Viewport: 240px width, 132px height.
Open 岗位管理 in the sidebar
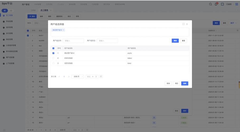tap(9, 33)
